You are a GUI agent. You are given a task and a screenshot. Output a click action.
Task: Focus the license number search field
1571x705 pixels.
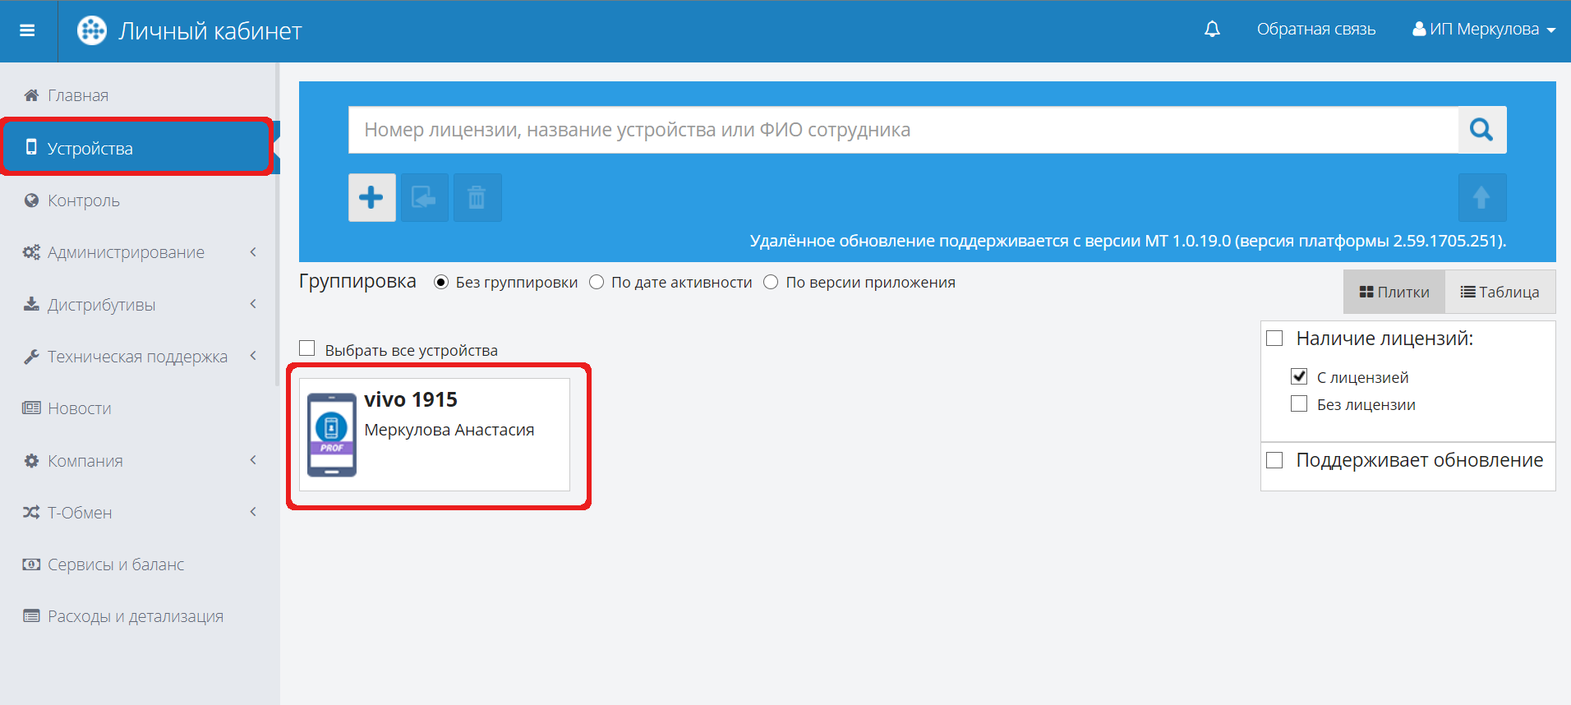point(903,130)
